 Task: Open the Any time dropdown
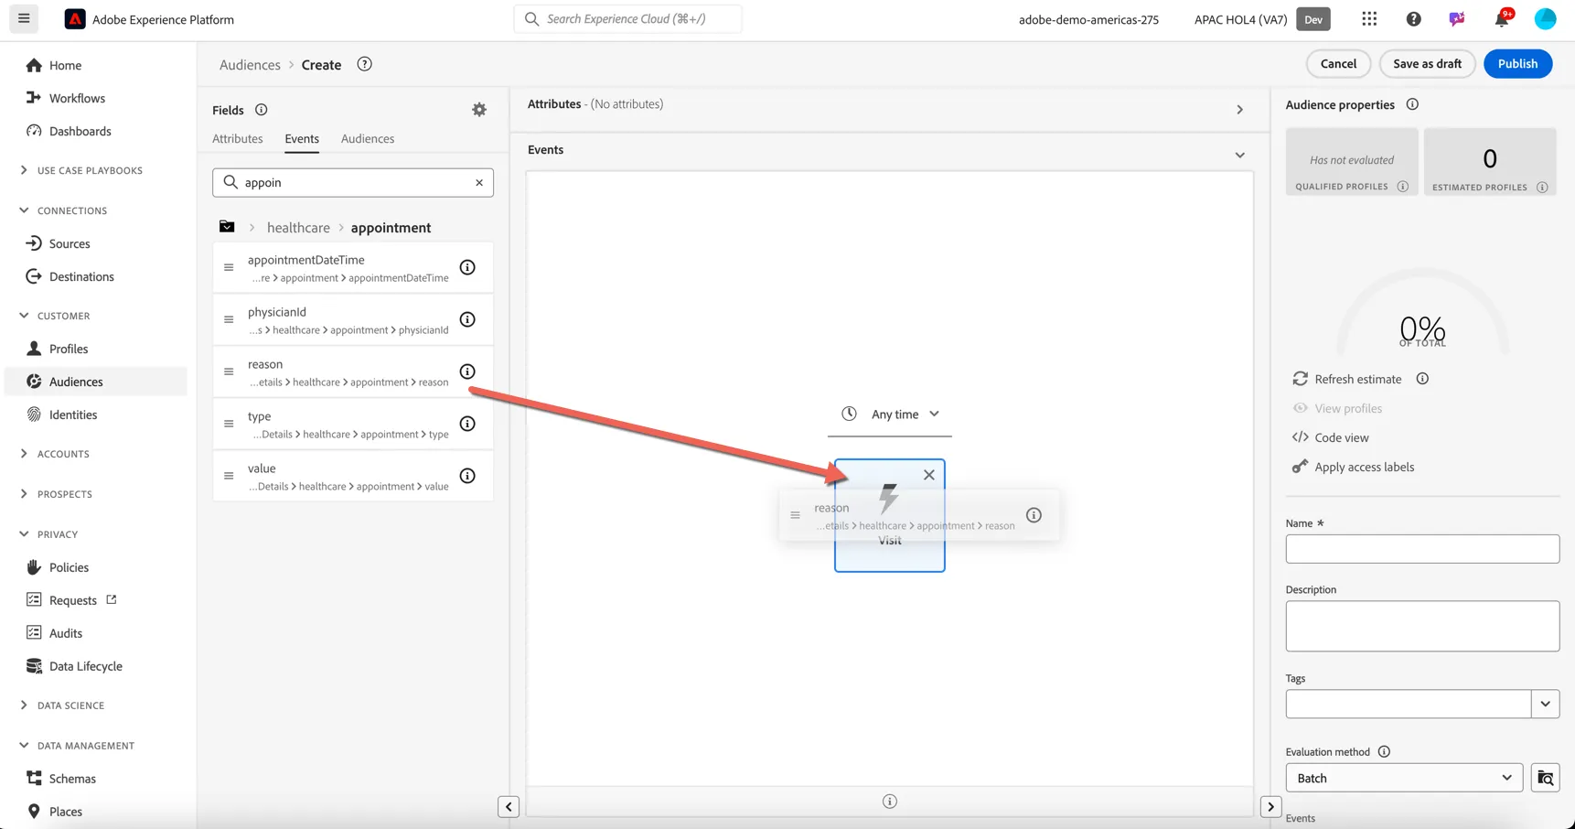coord(890,414)
